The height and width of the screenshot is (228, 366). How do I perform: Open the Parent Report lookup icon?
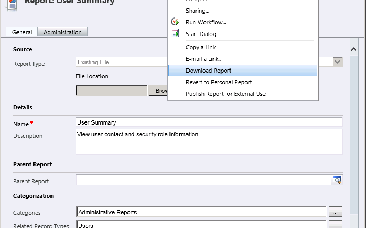click(336, 180)
